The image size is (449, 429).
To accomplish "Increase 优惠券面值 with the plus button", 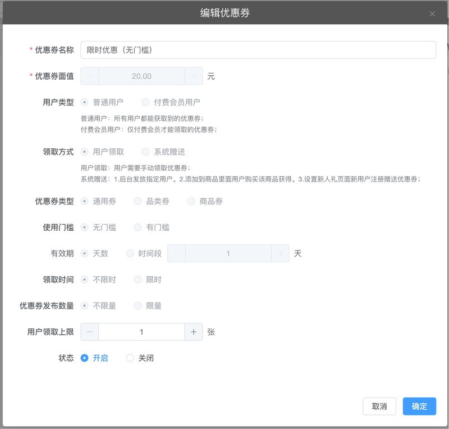I will click(x=194, y=76).
